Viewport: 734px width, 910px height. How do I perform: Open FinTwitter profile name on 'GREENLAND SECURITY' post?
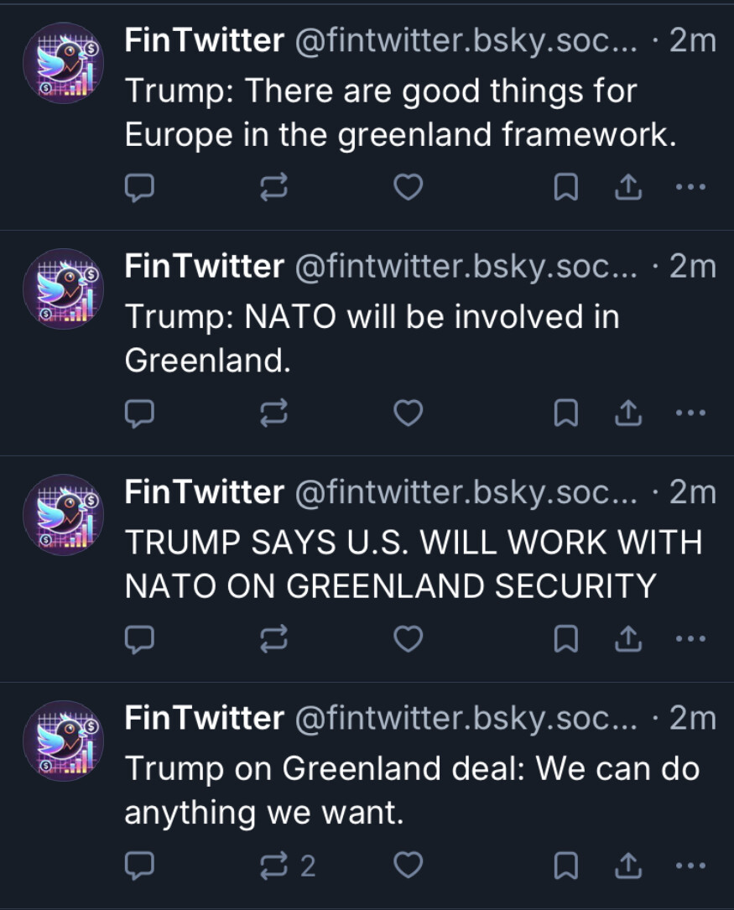pos(204,491)
